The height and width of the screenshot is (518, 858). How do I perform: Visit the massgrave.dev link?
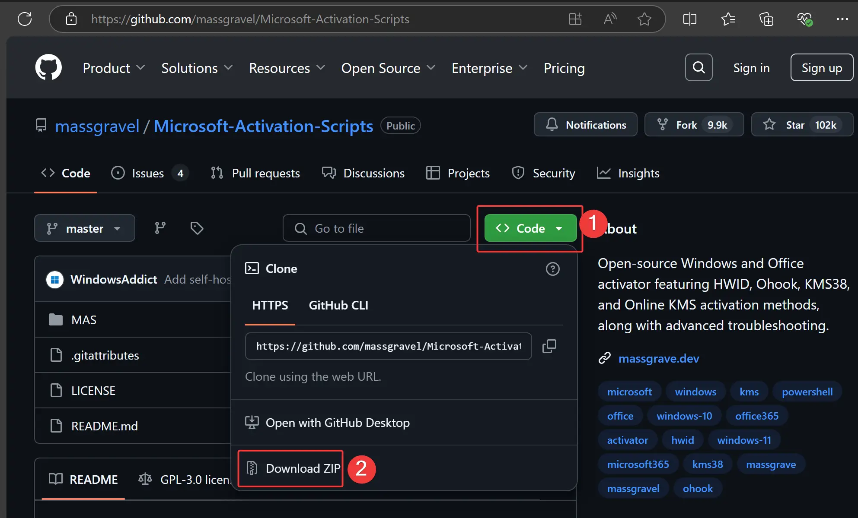click(x=658, y=358)
